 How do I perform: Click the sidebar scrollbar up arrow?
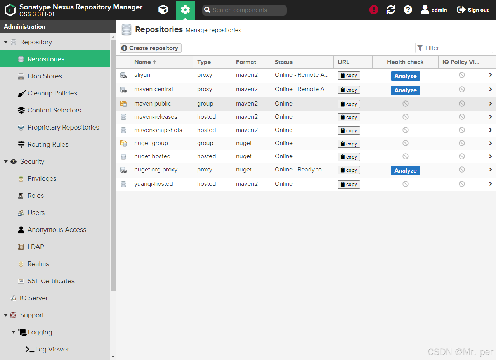[113, 37]
